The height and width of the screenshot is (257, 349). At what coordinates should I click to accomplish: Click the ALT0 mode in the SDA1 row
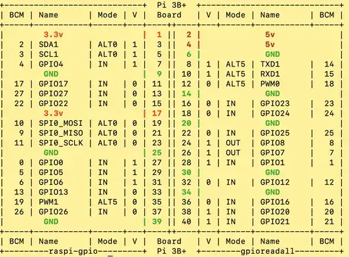pyautogui.click(x=107, y=45)
